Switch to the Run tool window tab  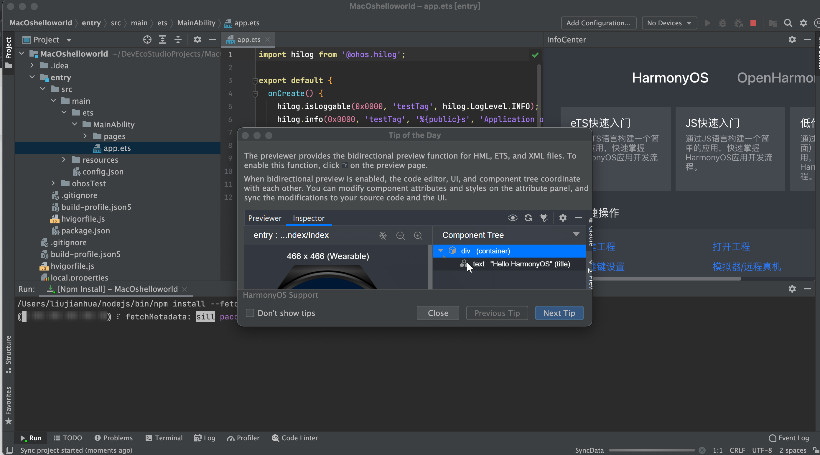tap(31, 438)
